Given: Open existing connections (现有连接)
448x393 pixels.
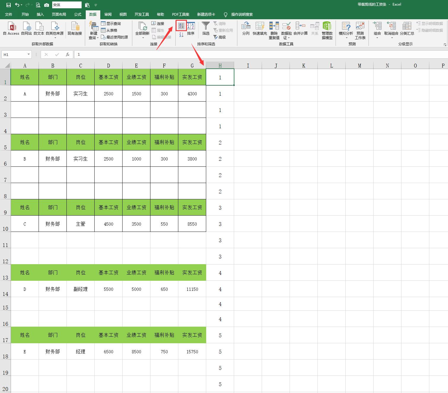Looking at the screenshot, I should [x=75, y=29].
